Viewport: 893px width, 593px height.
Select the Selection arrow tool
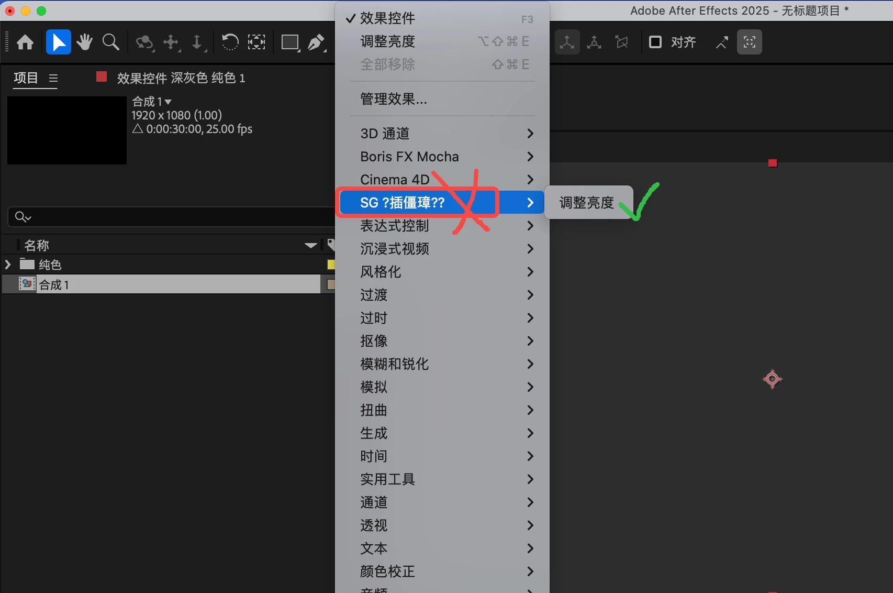point(58,42)
